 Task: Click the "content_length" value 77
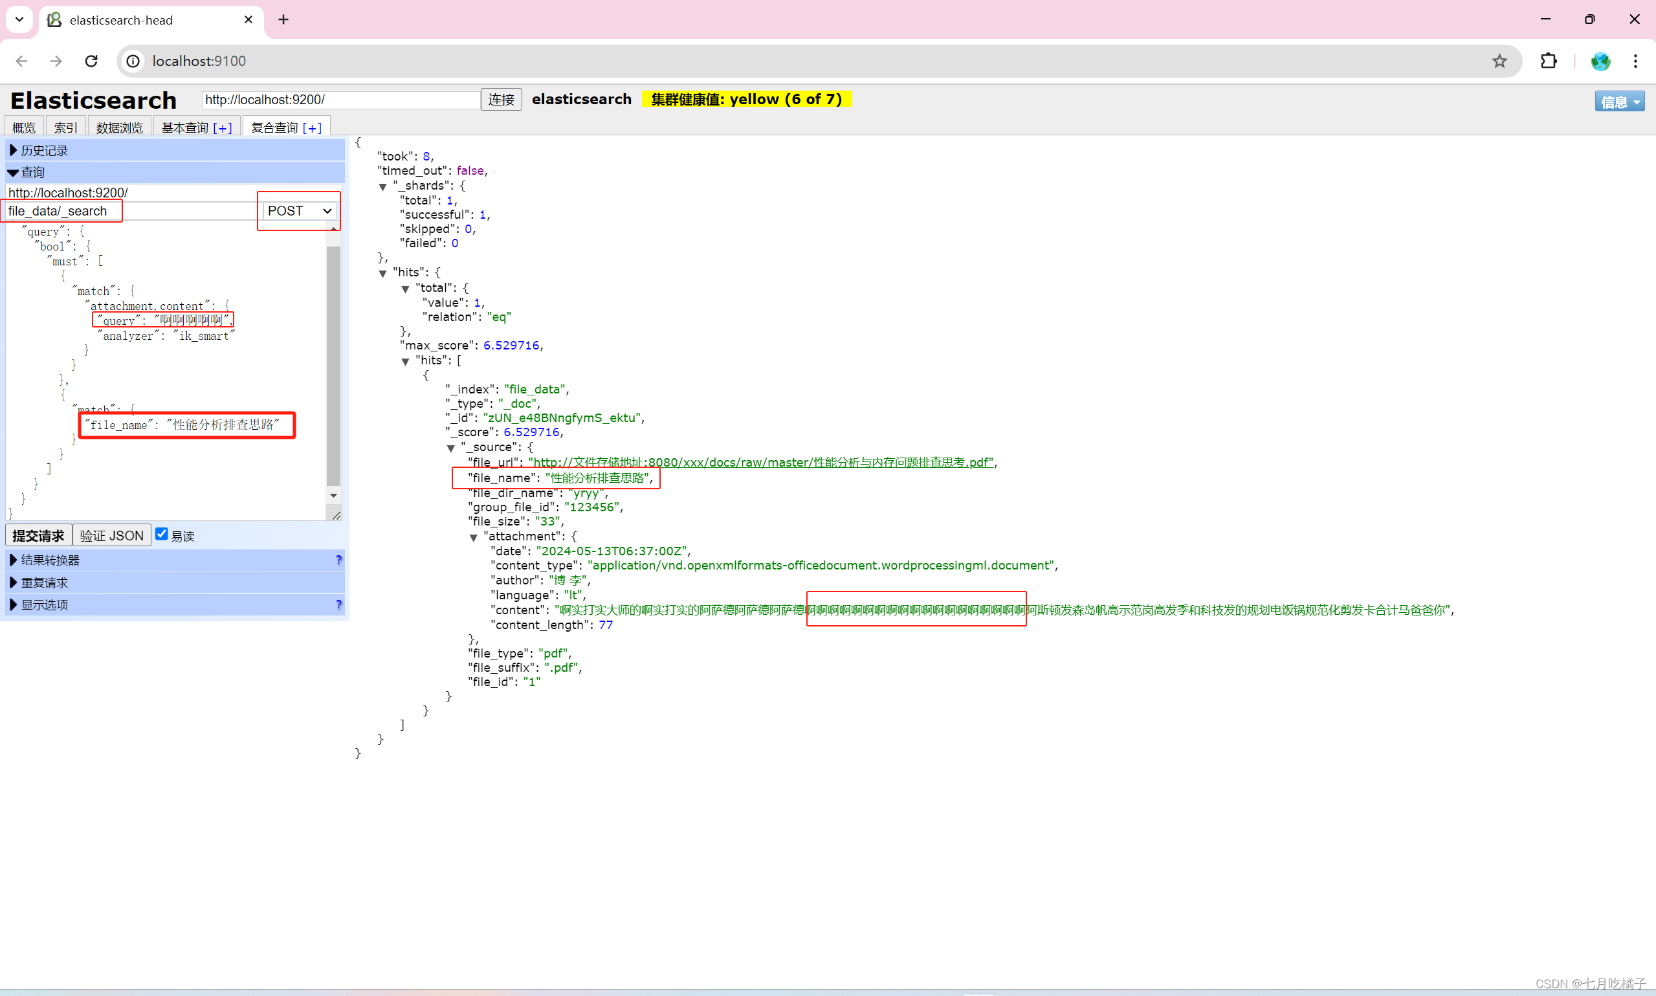[605, 625]
